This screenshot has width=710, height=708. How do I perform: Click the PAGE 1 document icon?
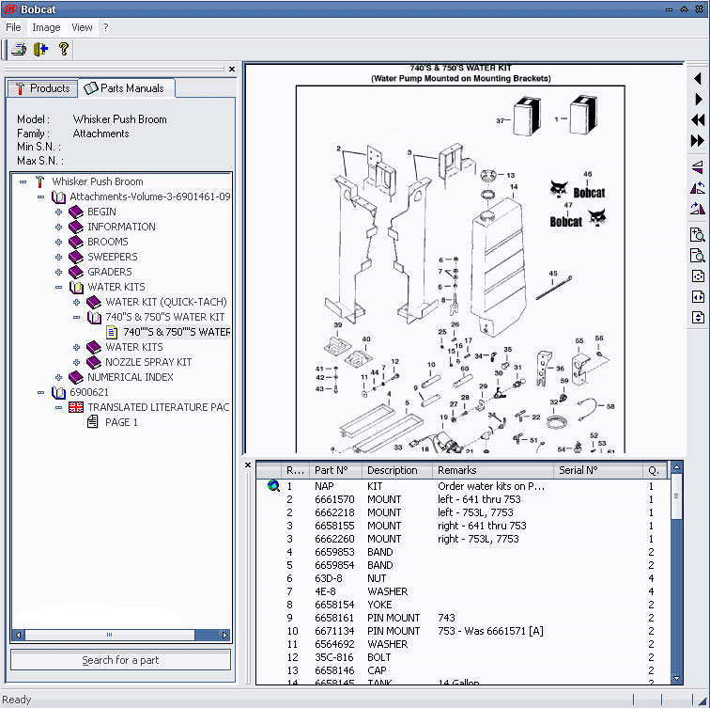pos(93,422)
